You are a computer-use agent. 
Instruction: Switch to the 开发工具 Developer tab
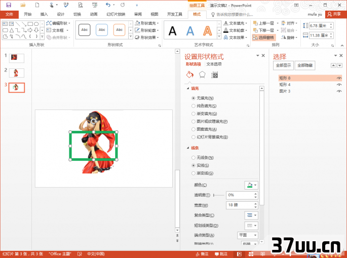click(x=175, y=14)
